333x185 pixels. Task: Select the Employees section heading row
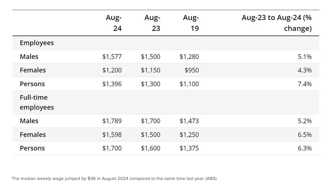[x=37, y=43]
